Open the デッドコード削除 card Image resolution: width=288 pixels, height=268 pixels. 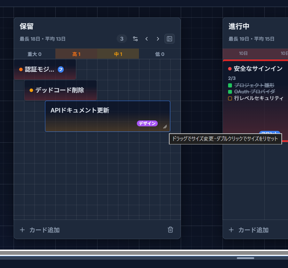[x=61, y=90]
